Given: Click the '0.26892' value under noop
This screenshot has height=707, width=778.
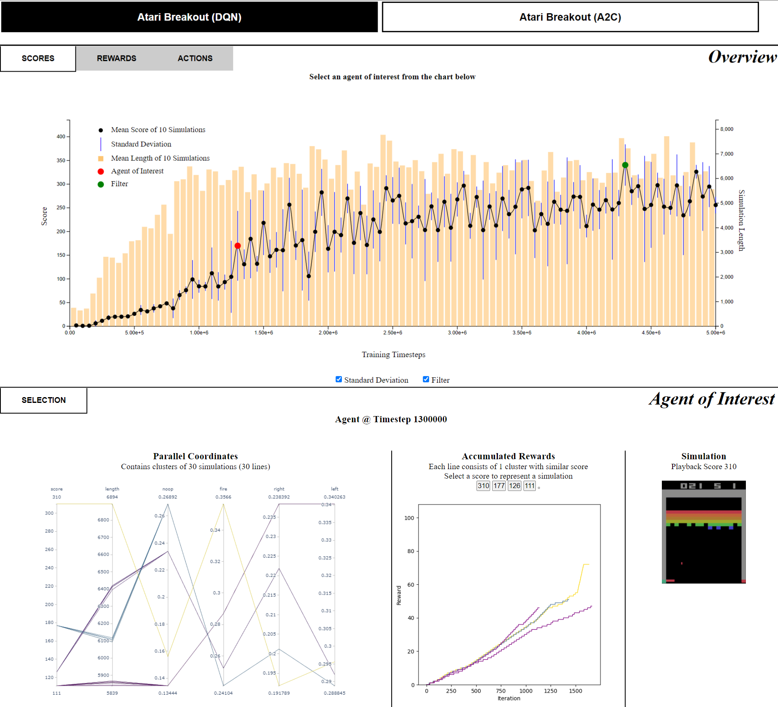Looking at the screenshot, I should 168,497.
